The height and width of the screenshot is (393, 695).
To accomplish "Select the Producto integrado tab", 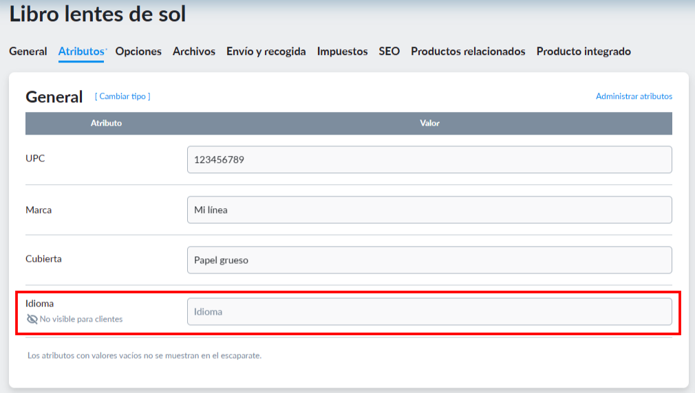I will (x=584, y=52).
